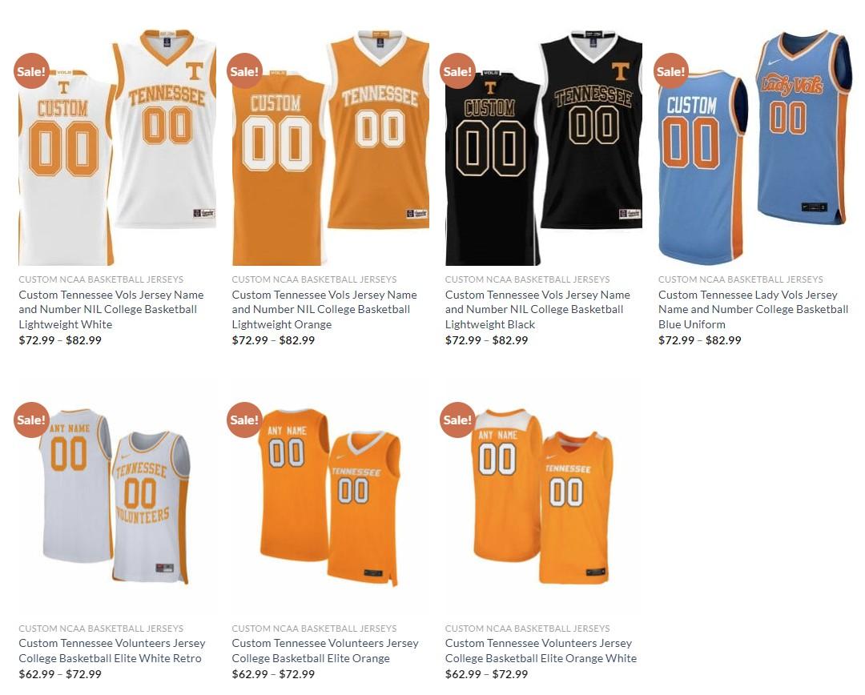This screenshot has width=865, height=695.
Task: Open Elite Orange White jersey title
Action: 541,650
